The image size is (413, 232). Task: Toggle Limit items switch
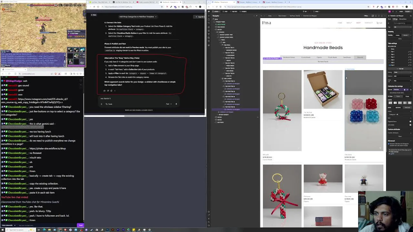pyautogui.click(x=411, y=125)
